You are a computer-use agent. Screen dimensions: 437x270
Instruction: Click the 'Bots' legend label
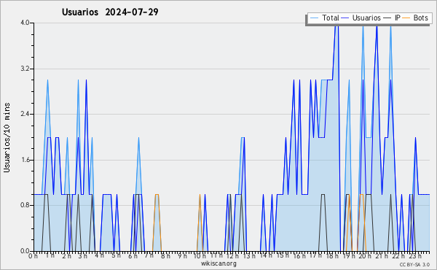[420, 18]
